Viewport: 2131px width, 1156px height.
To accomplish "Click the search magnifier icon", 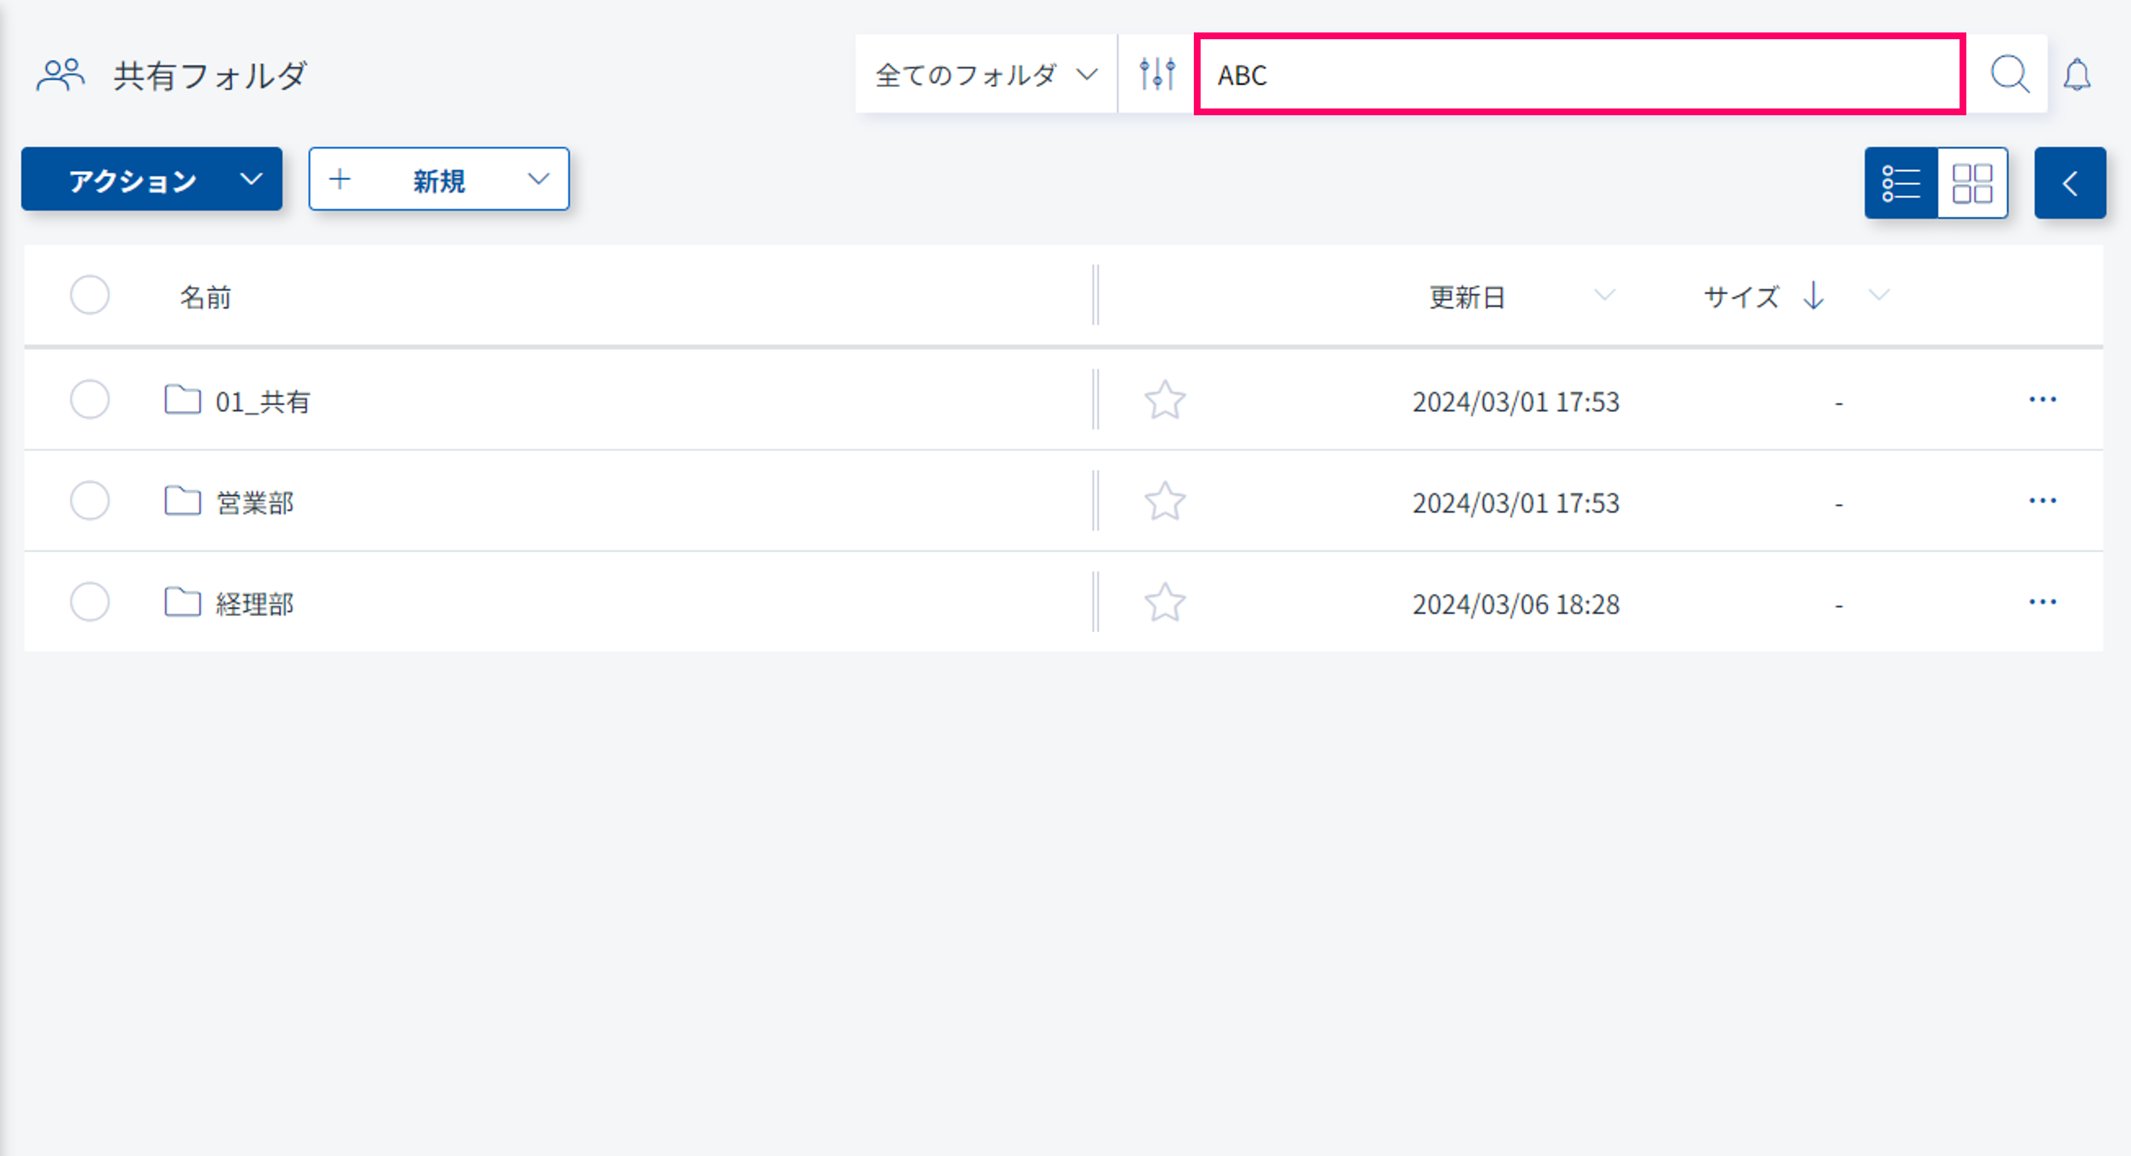I will click(x=2008, y=75).
